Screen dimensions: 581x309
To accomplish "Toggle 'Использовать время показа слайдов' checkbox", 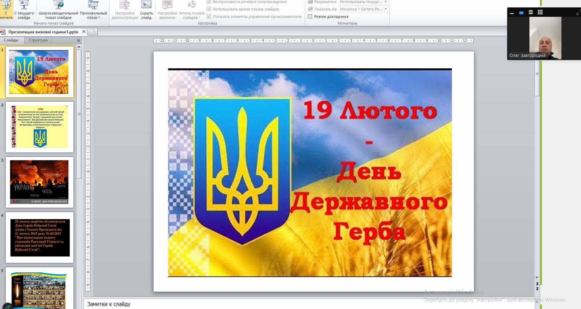I will pyautogui.click(x=209, y=9).
